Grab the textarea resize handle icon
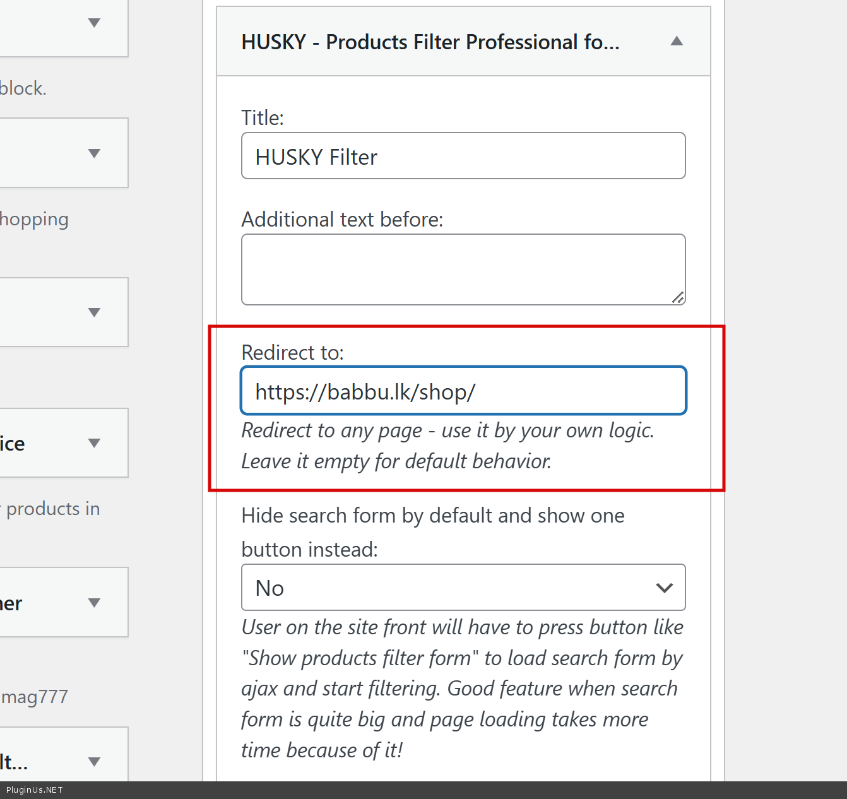 coord(678,298)
